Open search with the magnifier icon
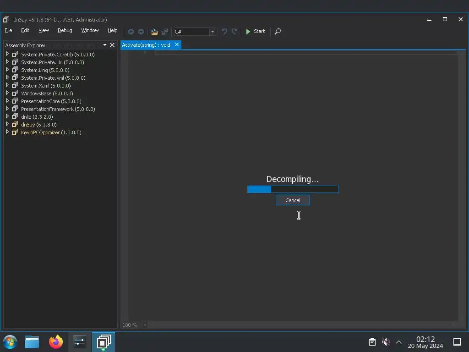The width and height of the screenshot is (469, 352). point(278,32)
